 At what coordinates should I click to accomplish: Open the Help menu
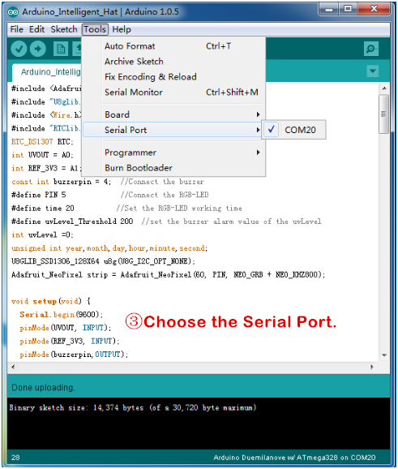pos(122,29)
